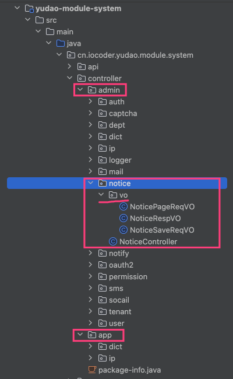This screenshot has width=233, height=379.
Task: Select the controller package
Action: point(99,78)
